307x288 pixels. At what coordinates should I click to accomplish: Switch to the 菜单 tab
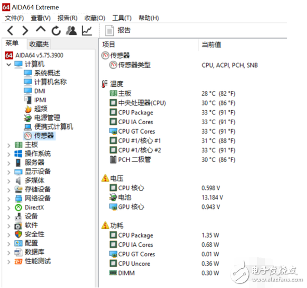(12, 43)
